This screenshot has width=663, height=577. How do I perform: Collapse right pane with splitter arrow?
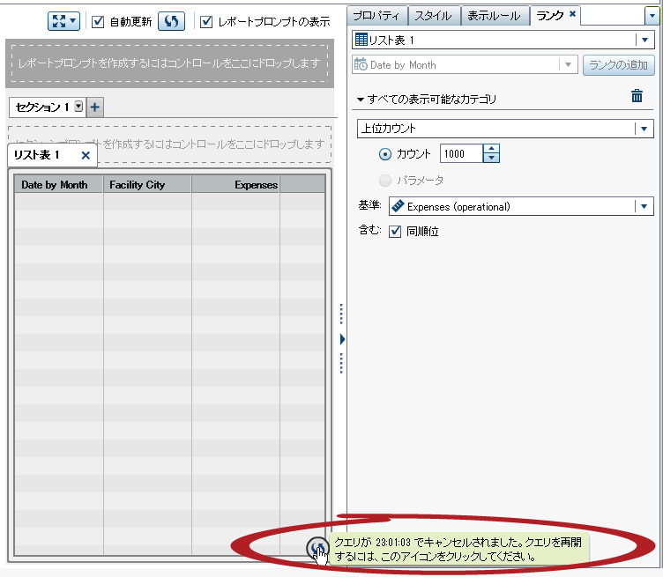(342, 338)
